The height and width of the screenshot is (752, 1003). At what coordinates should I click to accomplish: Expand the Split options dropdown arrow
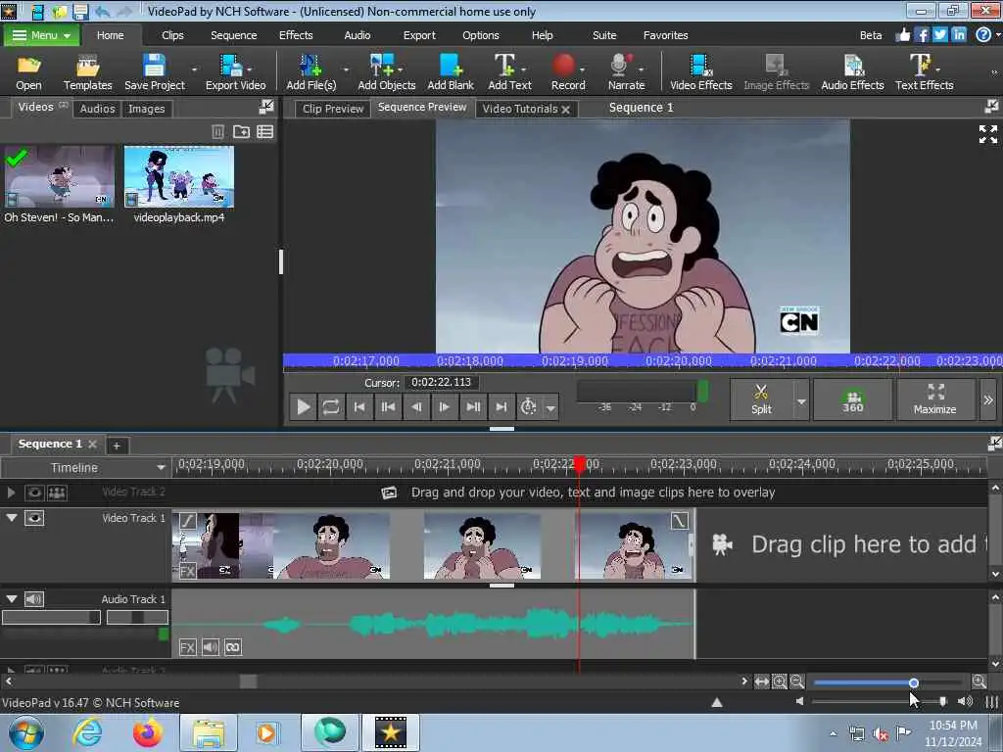tap(801, 400)
